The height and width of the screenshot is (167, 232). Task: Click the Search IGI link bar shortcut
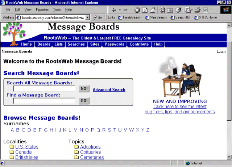point(180,17)
